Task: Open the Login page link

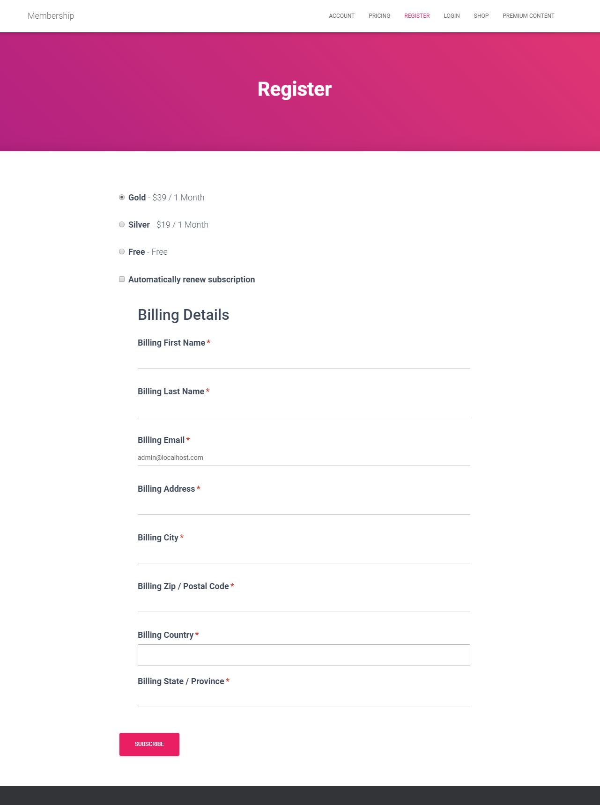Action: pos(452,16)
